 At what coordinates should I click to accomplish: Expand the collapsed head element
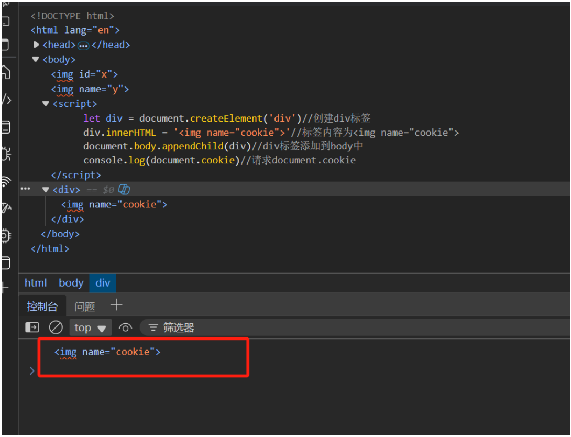point(36,45)
